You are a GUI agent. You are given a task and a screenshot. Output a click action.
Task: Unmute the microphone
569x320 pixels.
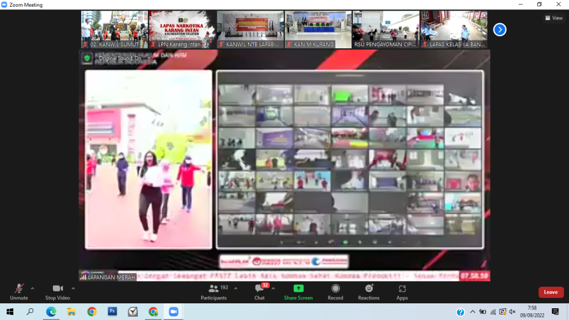click(18, 291)
